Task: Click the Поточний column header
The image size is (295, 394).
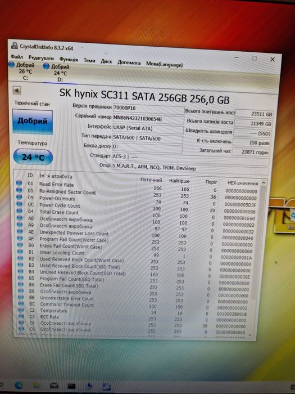Action: tap(151, 180)
